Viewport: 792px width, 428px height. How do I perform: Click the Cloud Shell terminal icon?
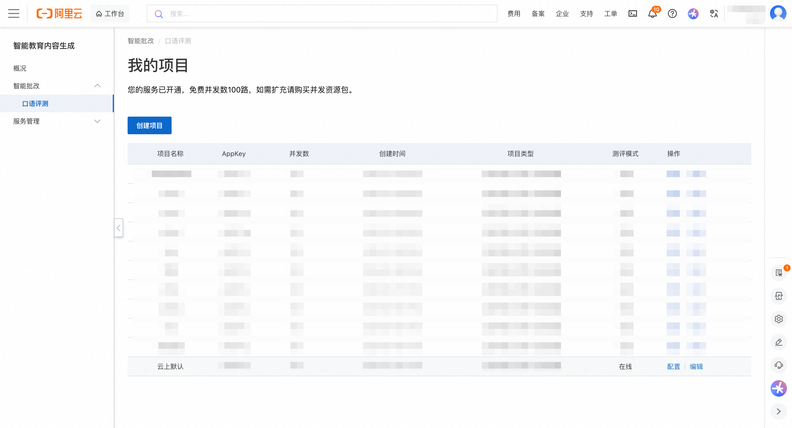click(632, 13)
